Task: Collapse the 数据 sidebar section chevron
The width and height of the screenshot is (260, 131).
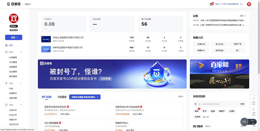Action: tap(21, 105)
